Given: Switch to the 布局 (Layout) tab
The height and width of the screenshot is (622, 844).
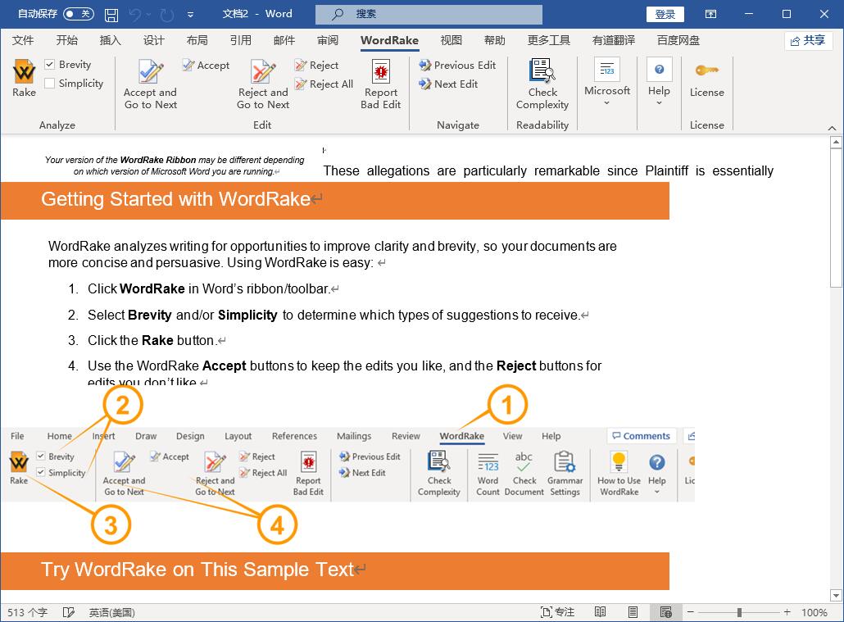Looking at the screenshot, I should pyautogui.click(x=197, y=40).
